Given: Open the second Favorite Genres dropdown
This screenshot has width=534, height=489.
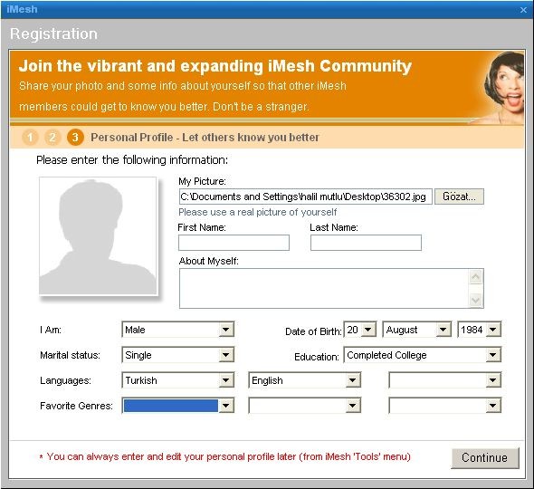Looking at the screenshot, I should tap(305, 406).
